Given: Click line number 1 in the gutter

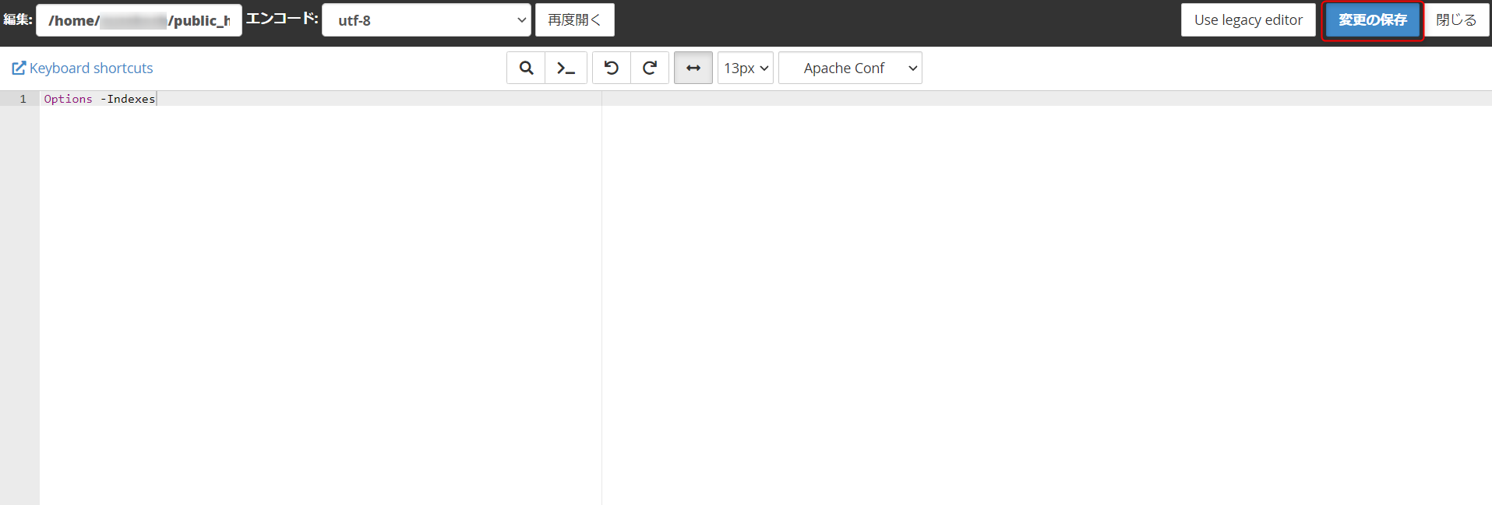Looking at the screenshot, I should (x=23, y=99).
